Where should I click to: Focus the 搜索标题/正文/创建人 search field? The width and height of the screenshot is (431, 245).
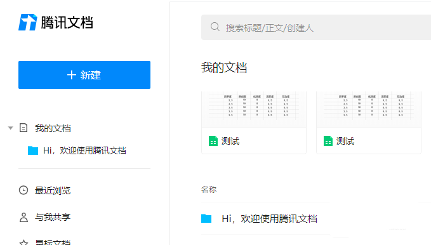point(316,27)
